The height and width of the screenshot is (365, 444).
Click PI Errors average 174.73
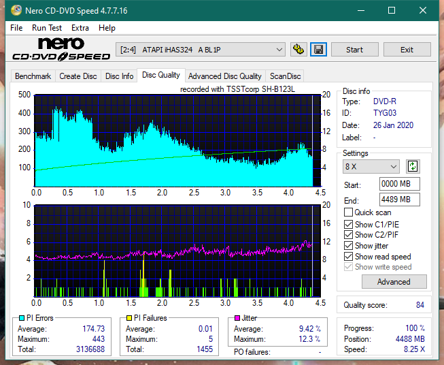pos(93,329)
